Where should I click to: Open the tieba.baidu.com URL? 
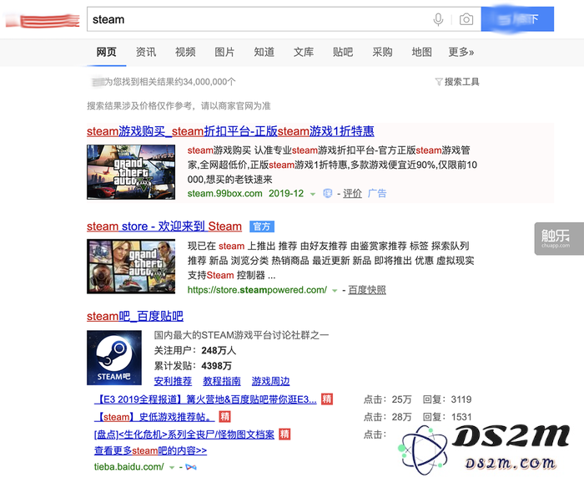128,467
